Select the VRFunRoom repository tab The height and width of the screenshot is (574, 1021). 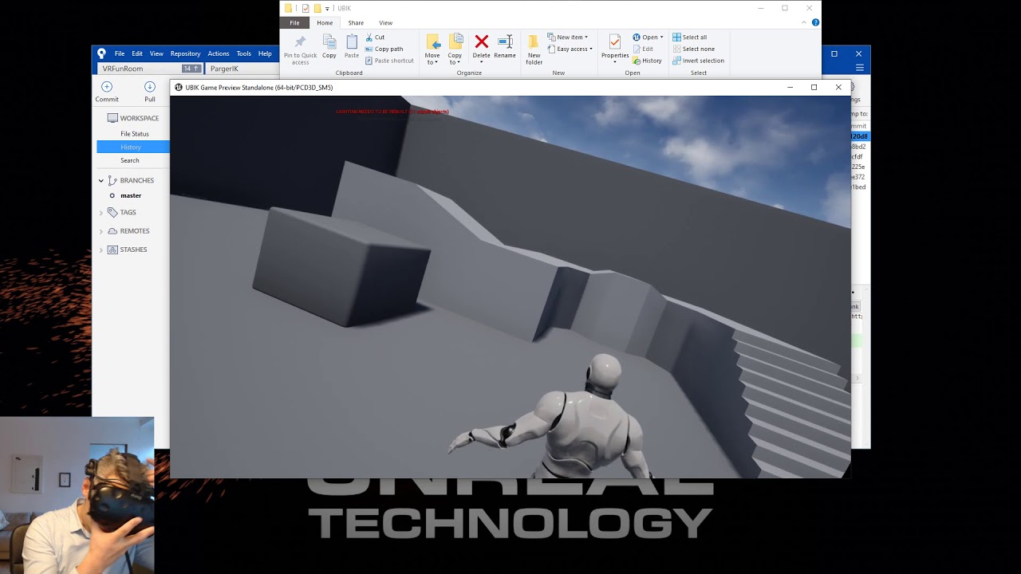click(150, 69)
